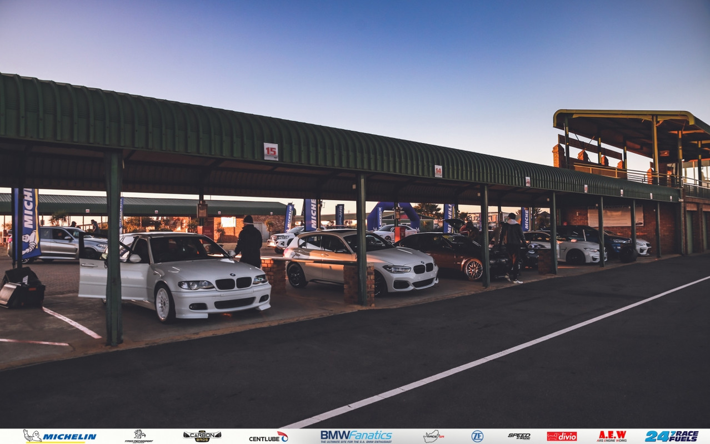The height and width of the screenshot is (444, 710).
Task: Click the motorsport mascot logo beside Michelin
Action: coord(139,436)
